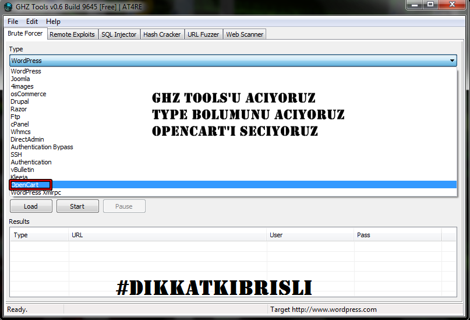The height and width of the screenshot is (320, 470).
Task: Select WordPress in the Type list
Action: (x=234, y=71)
